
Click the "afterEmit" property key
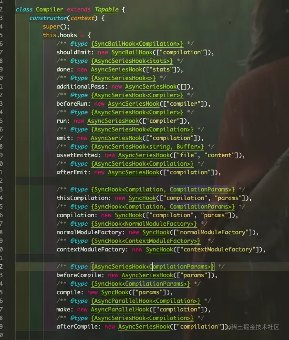click(x=72, y=172)
